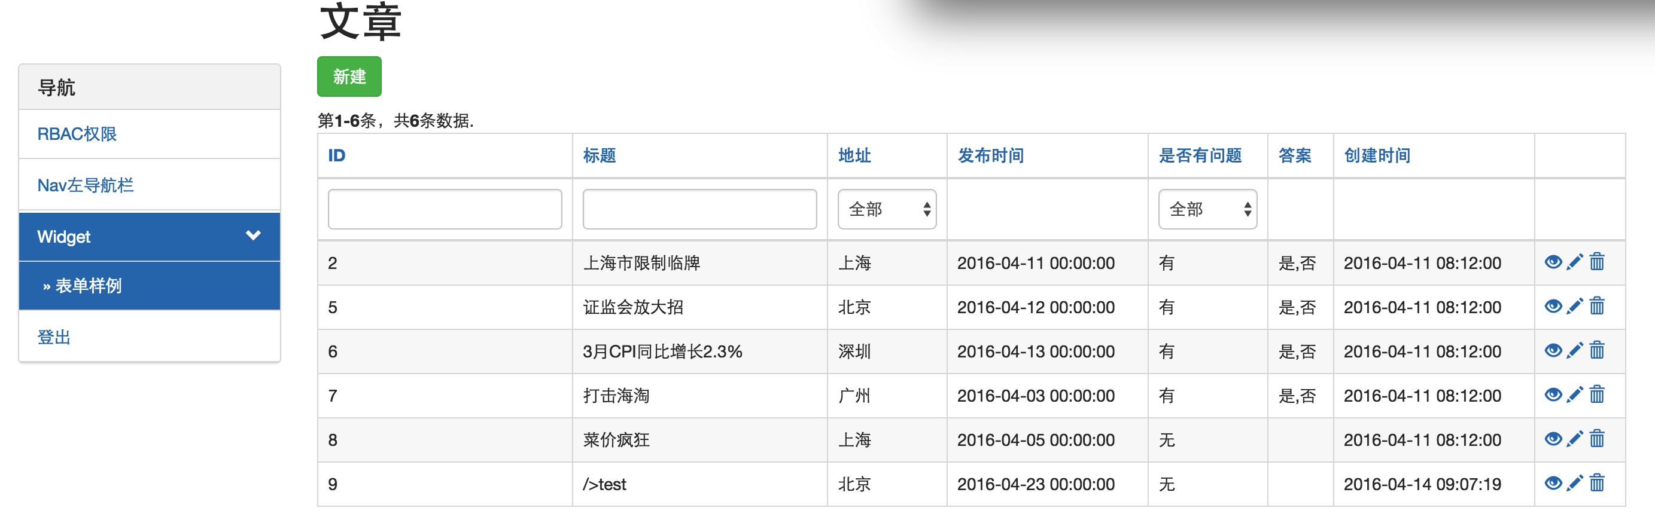Sort table by 发布时间 column
Image resolution: width=1655 pixels, height=526 pixels.
pos(991,155)
